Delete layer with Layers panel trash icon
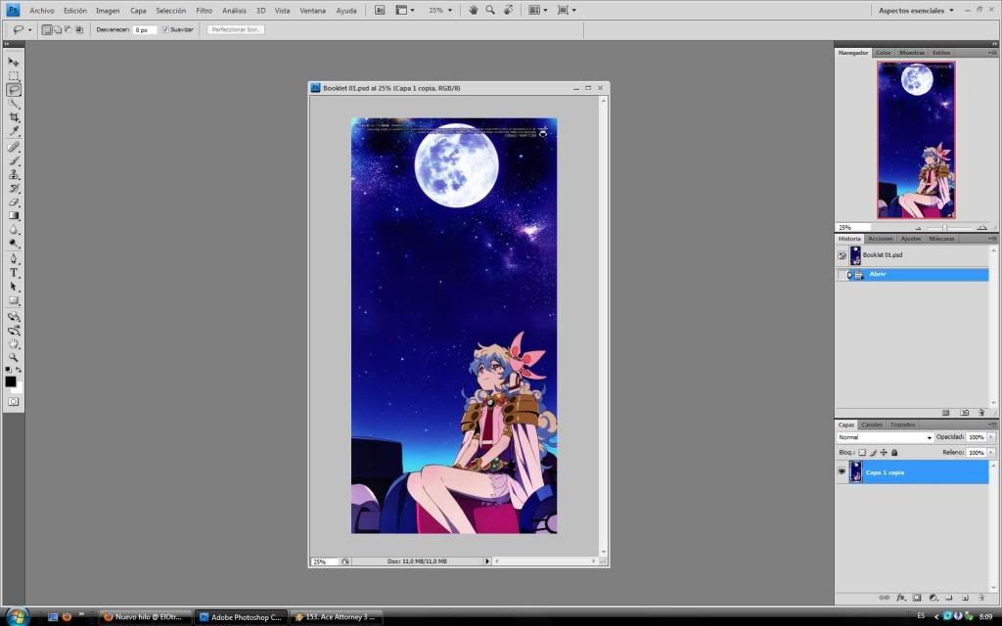 tap(981, 598)
